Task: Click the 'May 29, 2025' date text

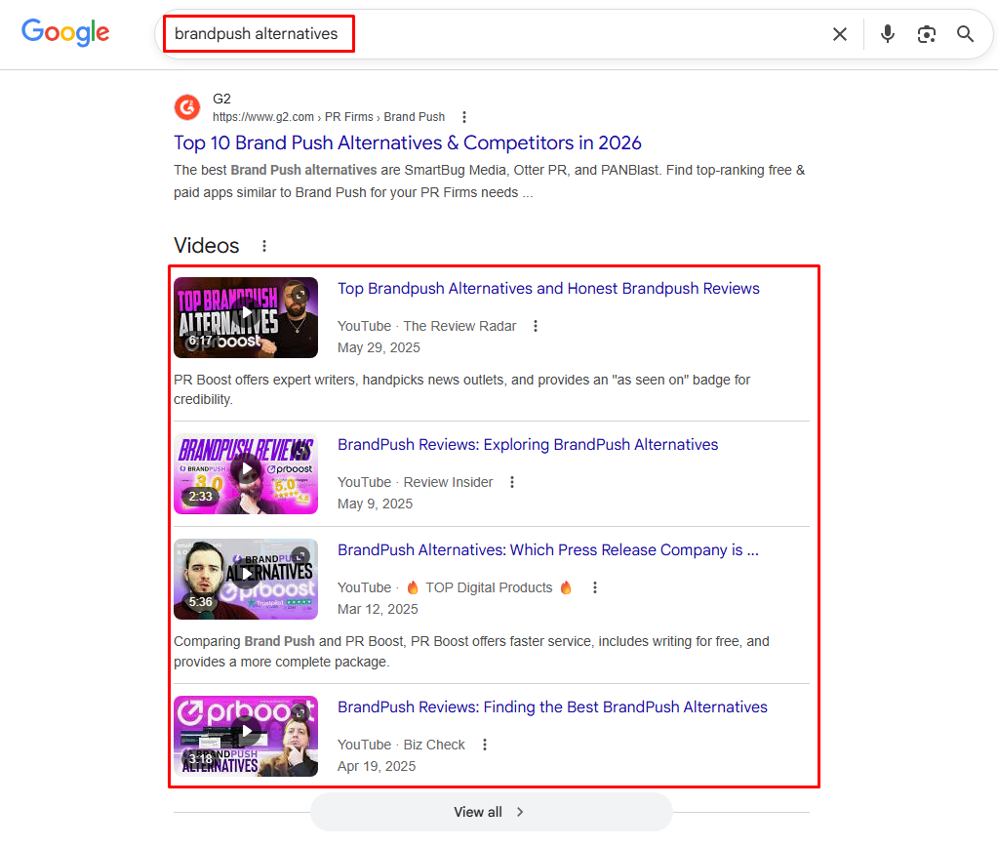Action: tap(379, 347)
